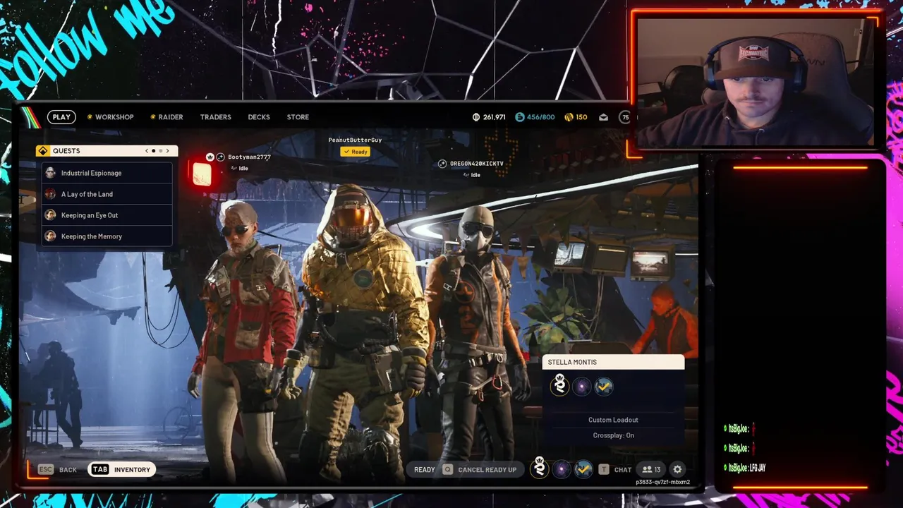903x508 pixels.
Task: Go to previous quests page arrow
Action: click(147, 151)
